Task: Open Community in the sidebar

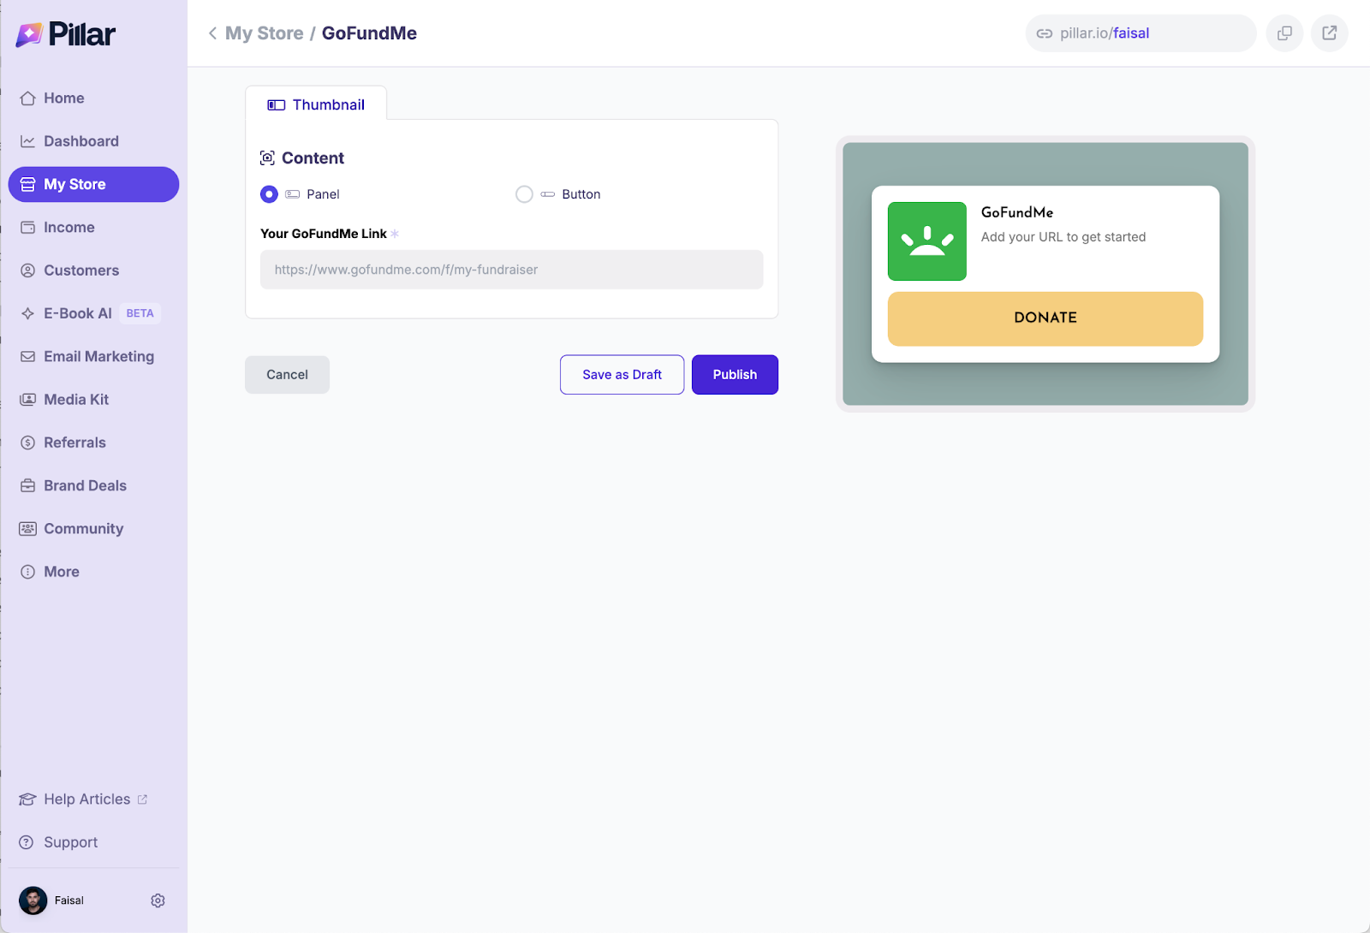Action: 93,529
